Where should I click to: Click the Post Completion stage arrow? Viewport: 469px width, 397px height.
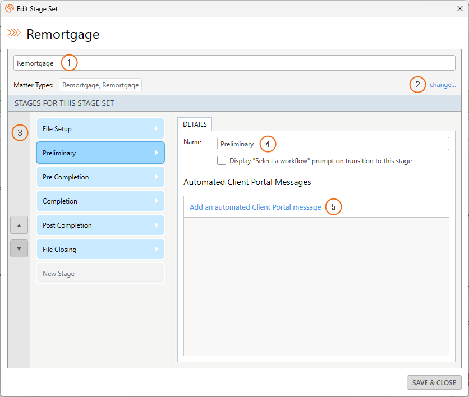pos(157,225)
